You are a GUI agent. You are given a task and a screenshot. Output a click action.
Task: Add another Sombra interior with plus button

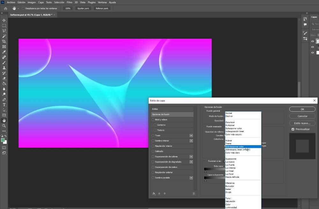pyautogui.click(x=191, y=141)
